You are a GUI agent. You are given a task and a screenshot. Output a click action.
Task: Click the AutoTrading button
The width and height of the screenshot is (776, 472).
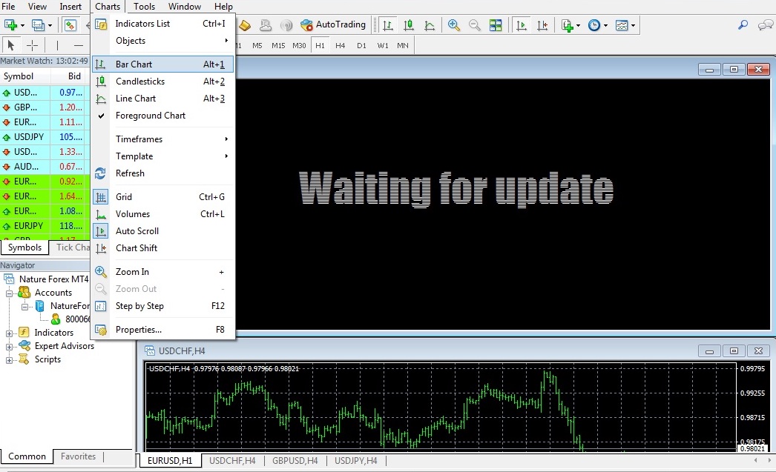333,24
